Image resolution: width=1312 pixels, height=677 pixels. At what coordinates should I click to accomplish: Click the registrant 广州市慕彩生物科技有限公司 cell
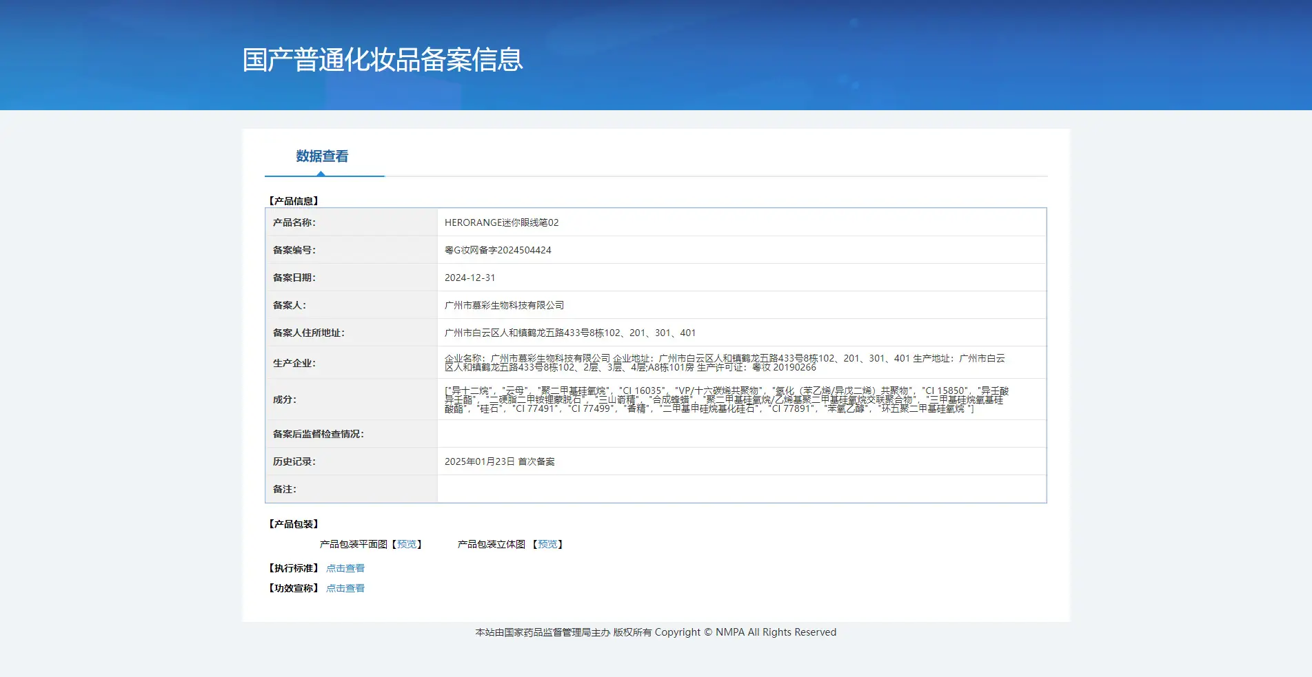[742, 305]
